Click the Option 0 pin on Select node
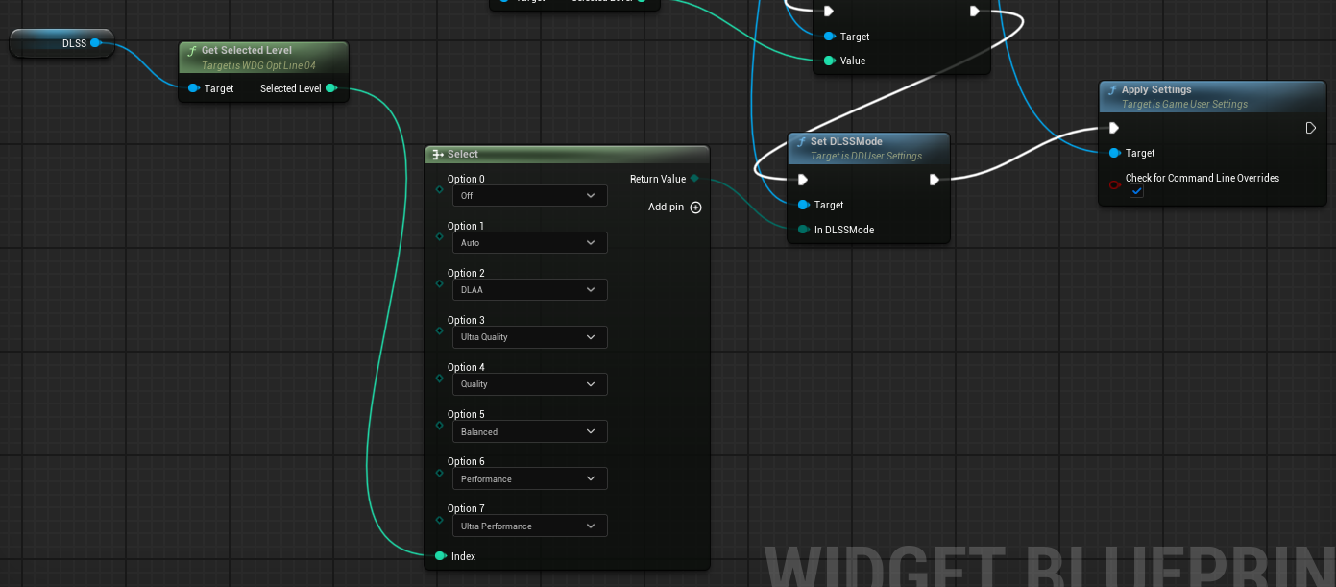Viewport: 1336px width, 587px height. click(x=439, y=189)
